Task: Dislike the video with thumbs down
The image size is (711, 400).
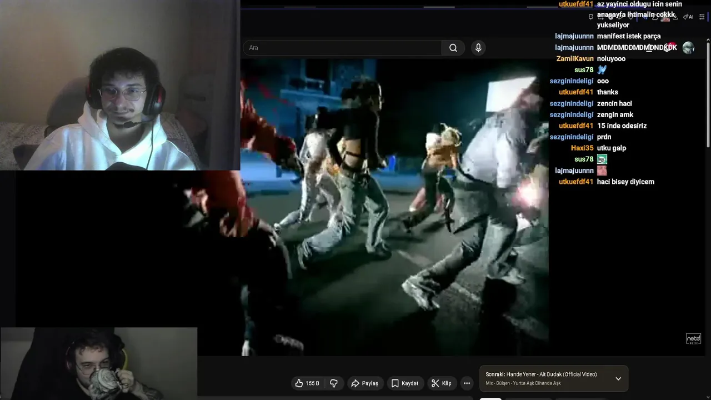Action: (x=334, y=383)
